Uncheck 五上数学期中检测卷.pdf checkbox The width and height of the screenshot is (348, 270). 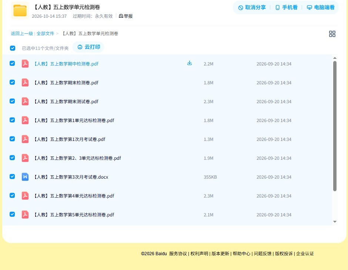click(x=12, y=63)
